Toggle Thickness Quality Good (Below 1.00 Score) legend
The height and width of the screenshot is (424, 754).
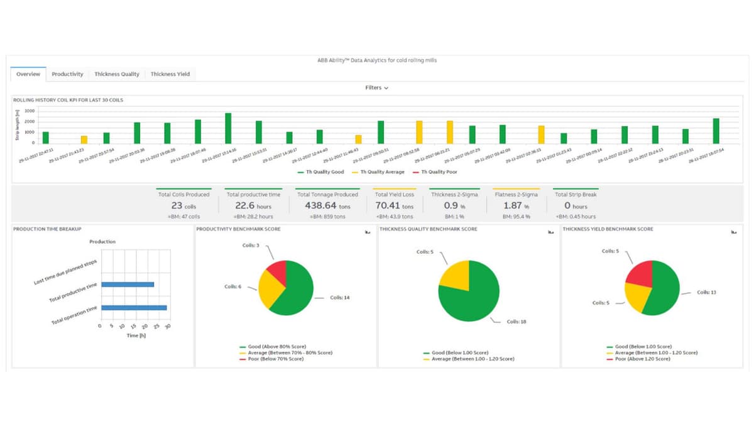point(456,353)
